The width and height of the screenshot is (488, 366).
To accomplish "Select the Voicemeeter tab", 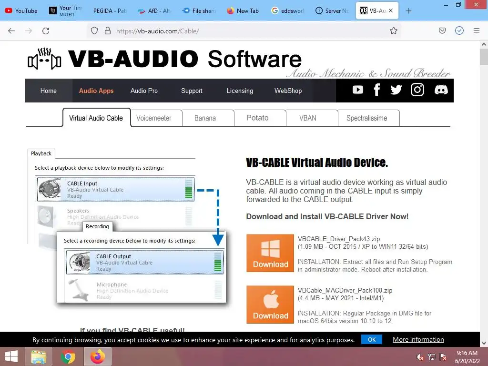I will [x=156, y=118].
